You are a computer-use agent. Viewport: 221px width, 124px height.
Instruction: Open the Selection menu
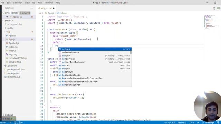point(18,2)
